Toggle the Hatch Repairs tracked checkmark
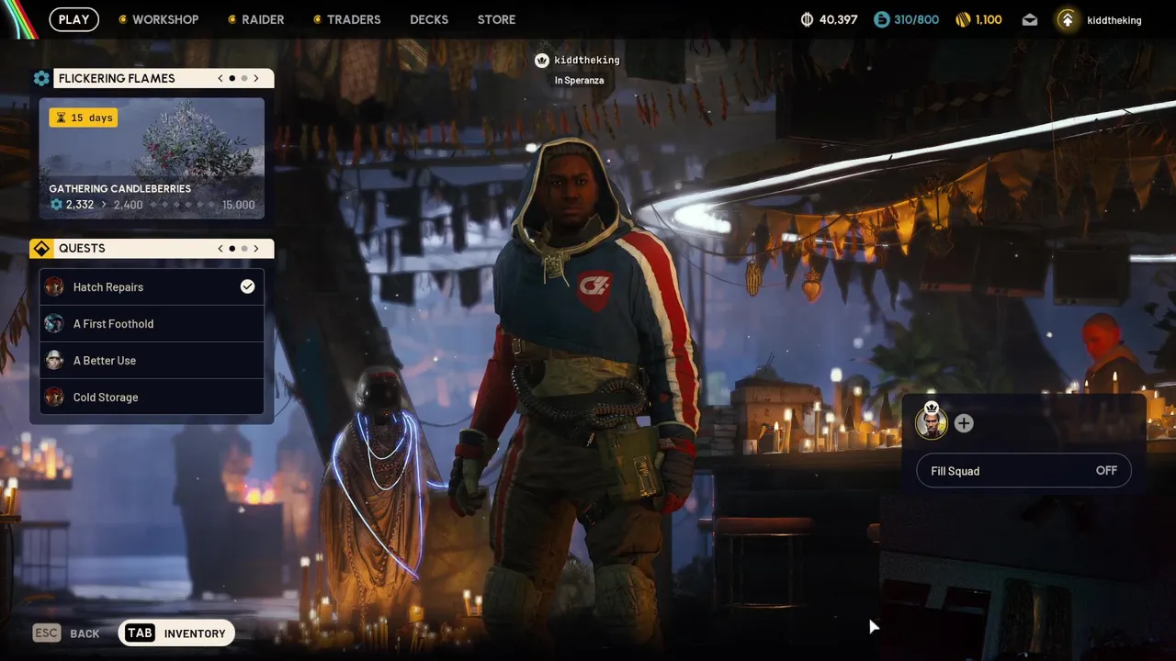Viewport: 1176px width, 661px height. click(x=247, y=286)
